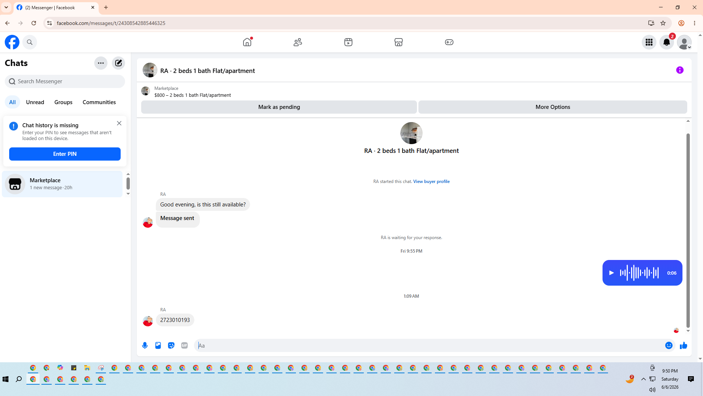Select 'Good evening, is this still available?' message
The height and width of the screenshot is (396, 703).
(x=203, y=205)
